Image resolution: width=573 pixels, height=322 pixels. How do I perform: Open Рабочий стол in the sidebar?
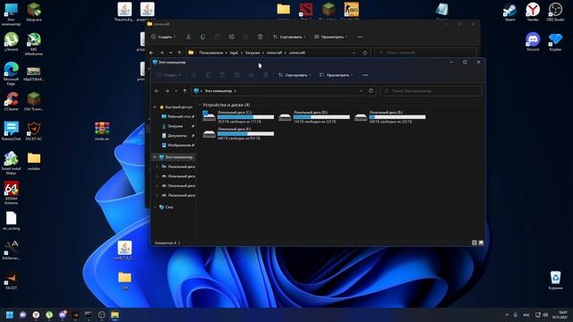pyautogui.click(x=178, y=116)
